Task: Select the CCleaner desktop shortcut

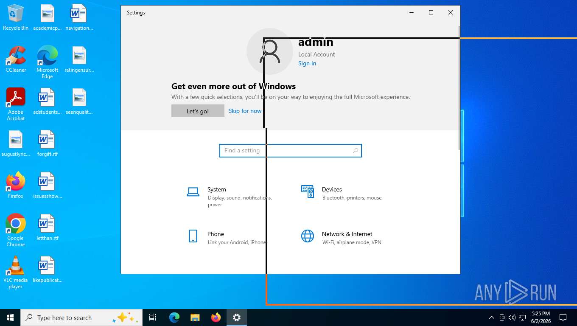Action: tap(16, 59)
